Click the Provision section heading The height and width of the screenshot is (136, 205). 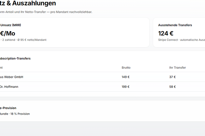(8, 108)
